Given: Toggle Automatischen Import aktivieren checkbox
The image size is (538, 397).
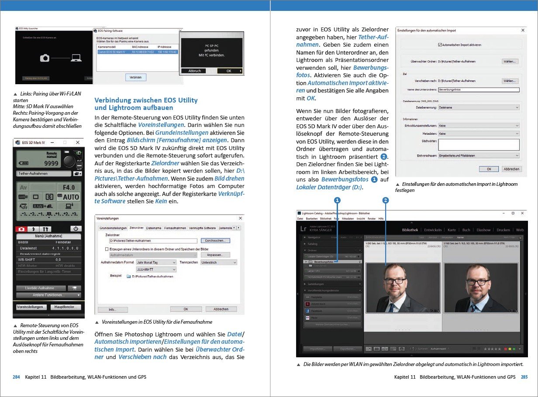Looking at the screenshot, I should [440, 44].
